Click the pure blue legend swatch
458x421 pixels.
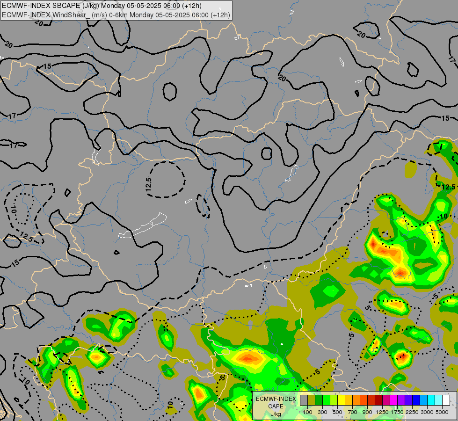[416, 400]
